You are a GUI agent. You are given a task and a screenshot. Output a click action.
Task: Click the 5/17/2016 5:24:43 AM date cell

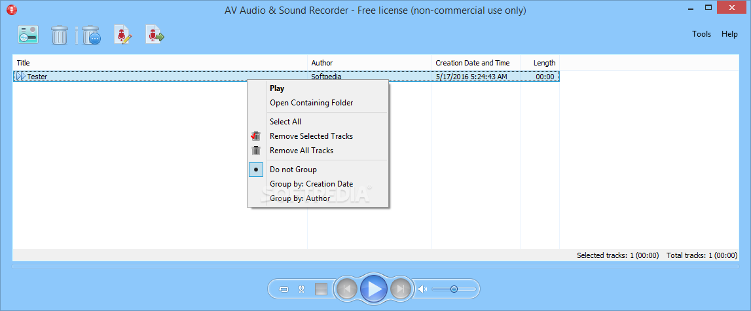[471, 76]
